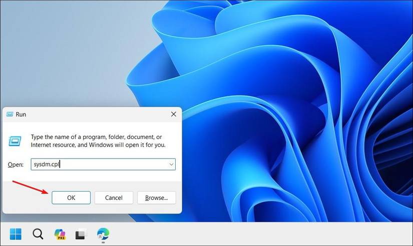Click the large Run program icon beside description
413x246 pixels.
tap(15, 141)
